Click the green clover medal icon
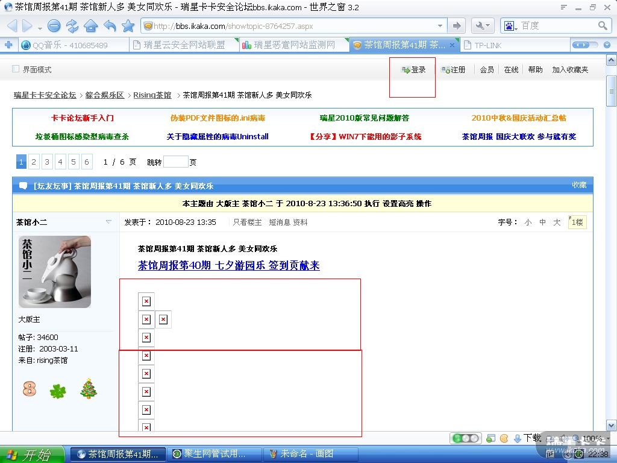The width and height of the screenshot is (617, 463). pyautogui.click(x=58, y=391)
